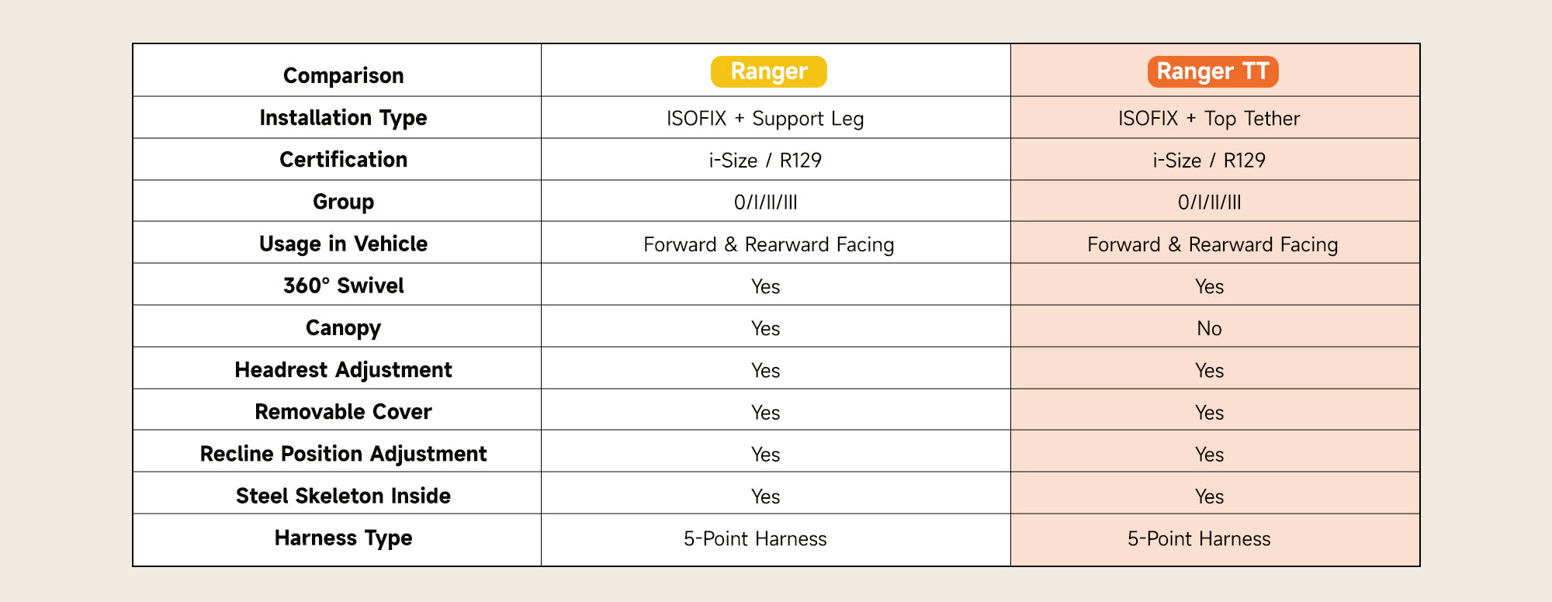
Task: Click the orange Ranger TT badge
Action: tap(1212, 71)
